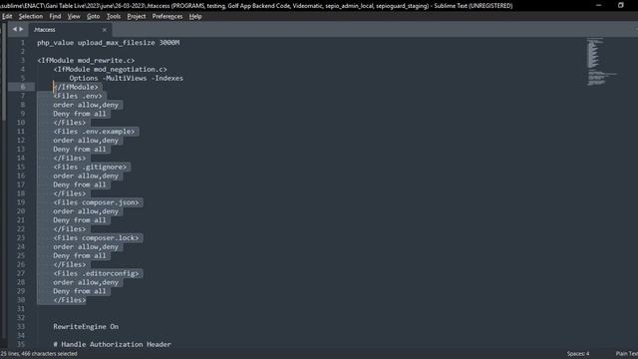Screen dimensions: 638x359
Task: Open the Goto menu
Action: (93, 17)
